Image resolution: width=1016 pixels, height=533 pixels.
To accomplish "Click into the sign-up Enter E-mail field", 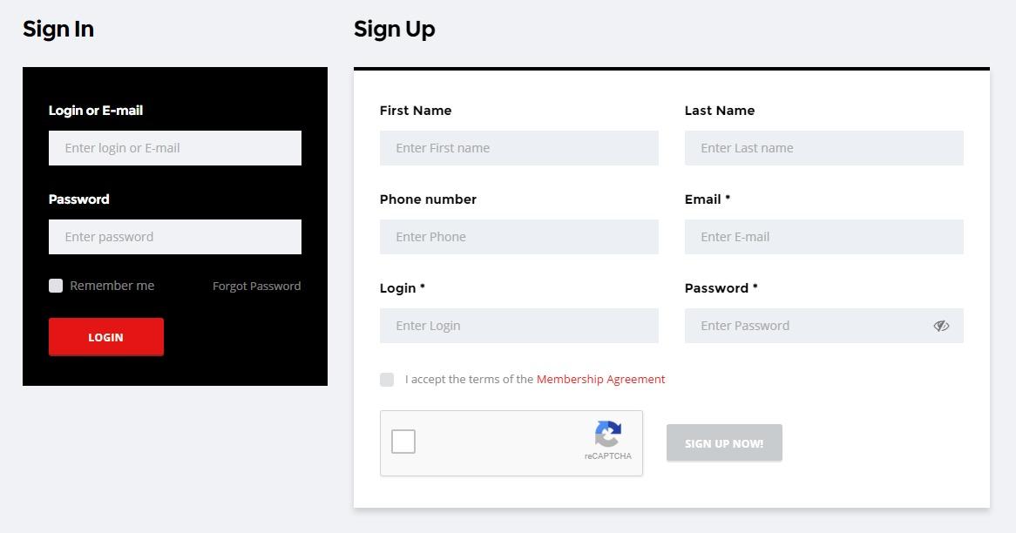I will click(x=824, y=236).
